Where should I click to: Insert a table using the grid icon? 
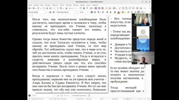coord(91,8)
